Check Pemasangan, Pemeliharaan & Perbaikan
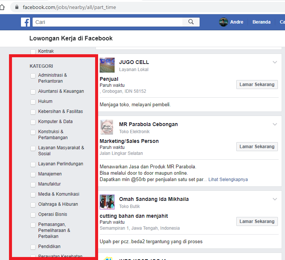 tap(33, 225)
